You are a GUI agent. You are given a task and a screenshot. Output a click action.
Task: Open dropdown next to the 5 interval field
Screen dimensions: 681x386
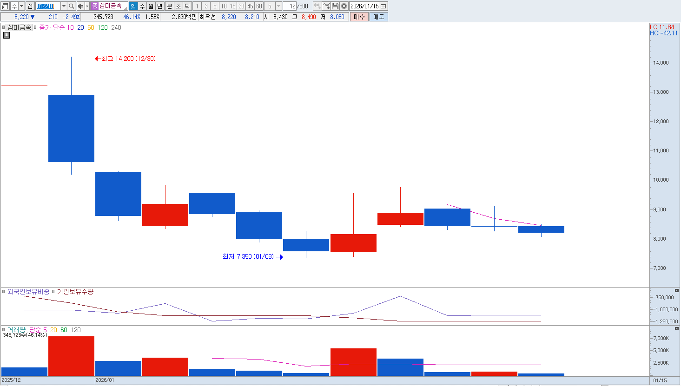point(278,6)
